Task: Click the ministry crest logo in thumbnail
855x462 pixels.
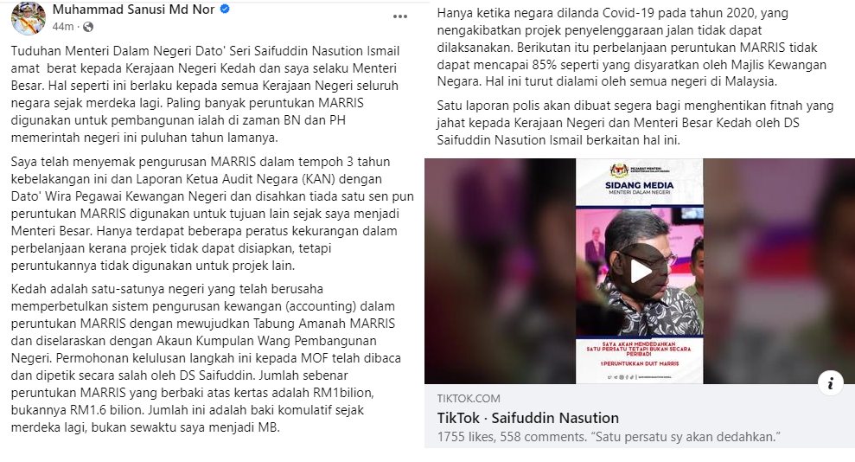Action: (619, 171)
